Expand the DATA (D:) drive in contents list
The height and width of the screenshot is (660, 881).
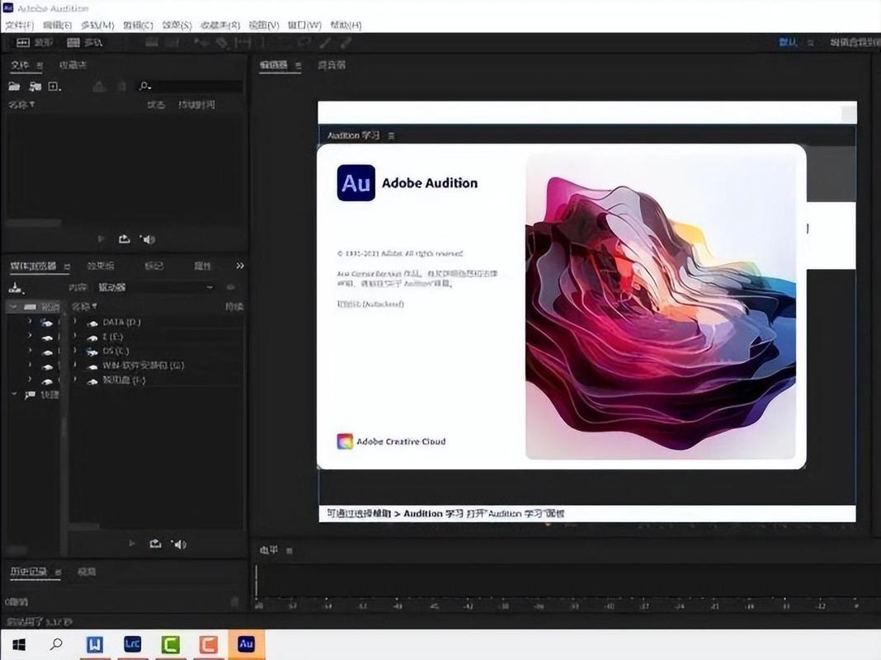pyautogui.click(x=75, y=322)
